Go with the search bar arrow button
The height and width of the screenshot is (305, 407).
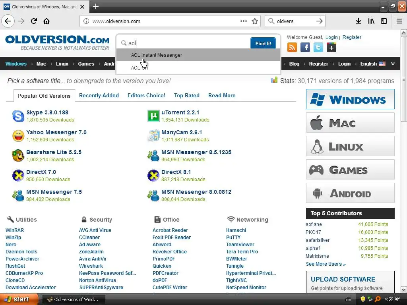(x=320, y=21)
